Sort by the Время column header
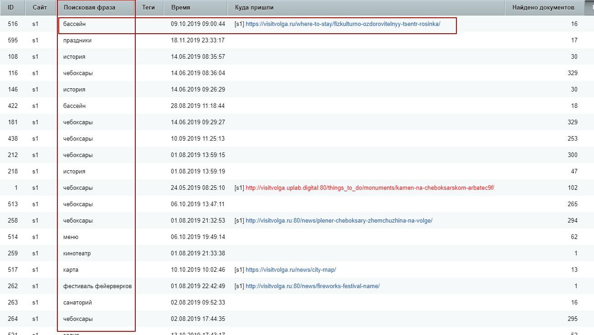Viewport: 594px width, 335px height. pyautogui.click(x=195, y=8)
